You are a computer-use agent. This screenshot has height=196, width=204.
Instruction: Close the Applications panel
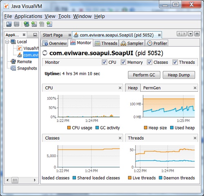pos(24,35)
